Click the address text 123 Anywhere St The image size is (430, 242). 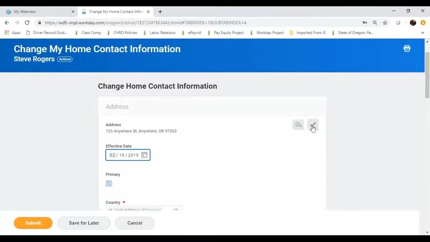pyautogui.click(x=141, y=131)
